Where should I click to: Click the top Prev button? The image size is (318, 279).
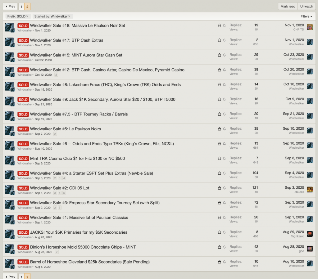pos(10,7)
